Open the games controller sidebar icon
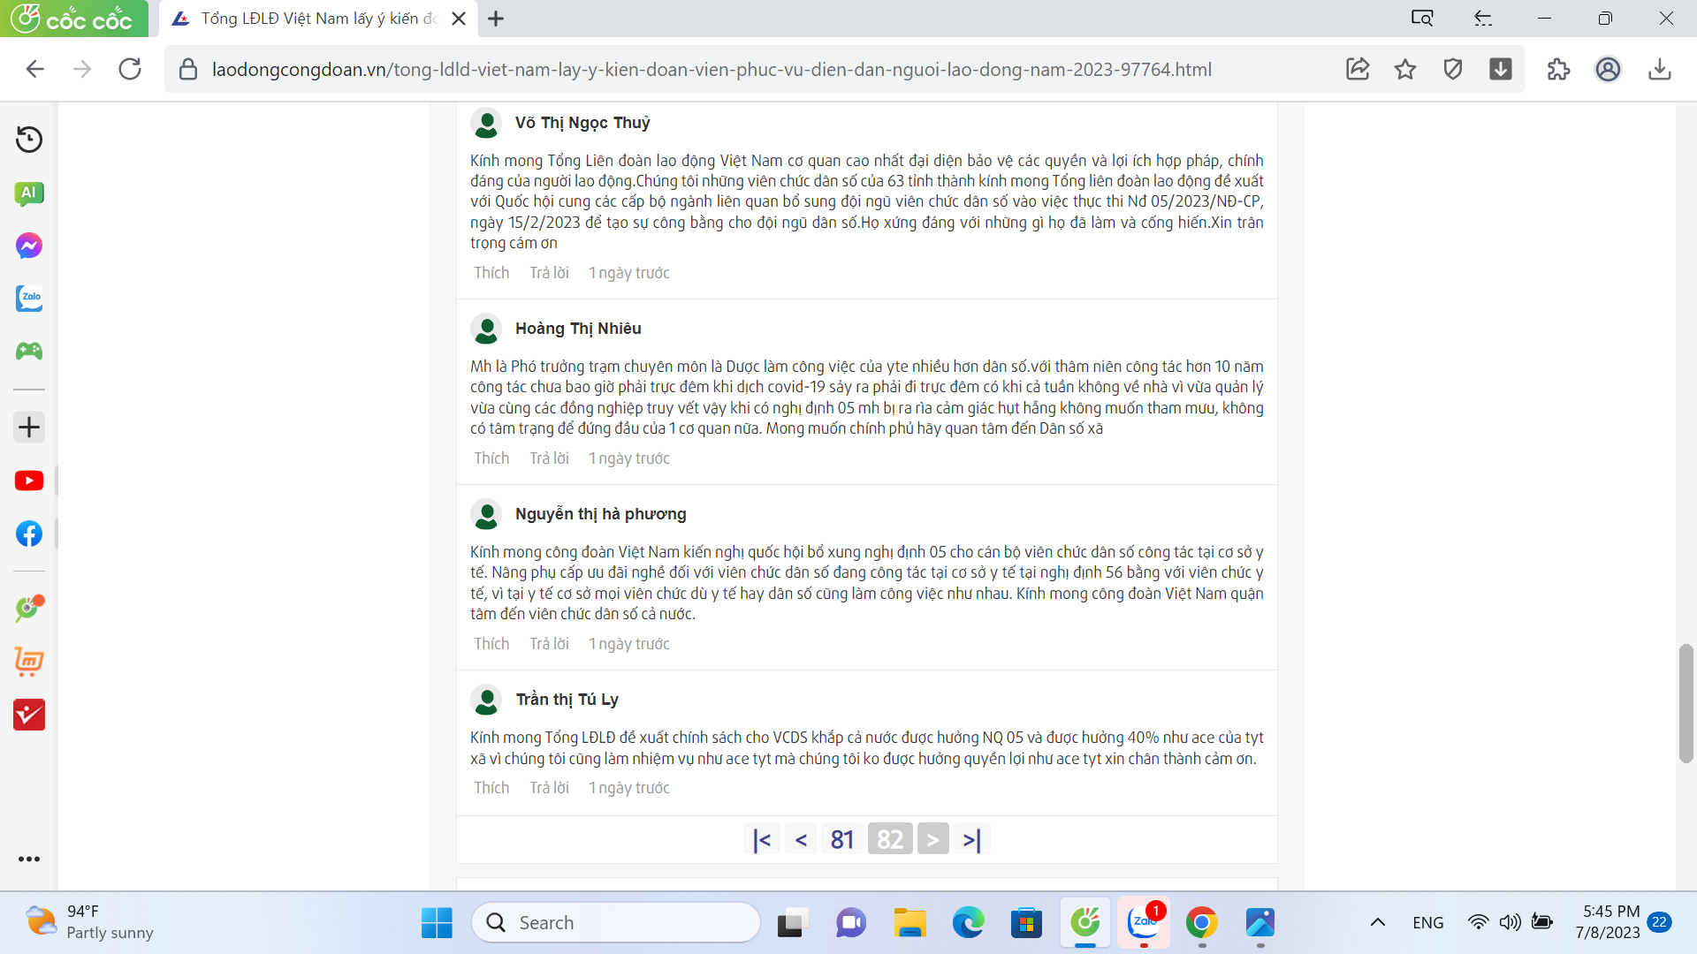The image size is (1697, 954). [29, 352]
